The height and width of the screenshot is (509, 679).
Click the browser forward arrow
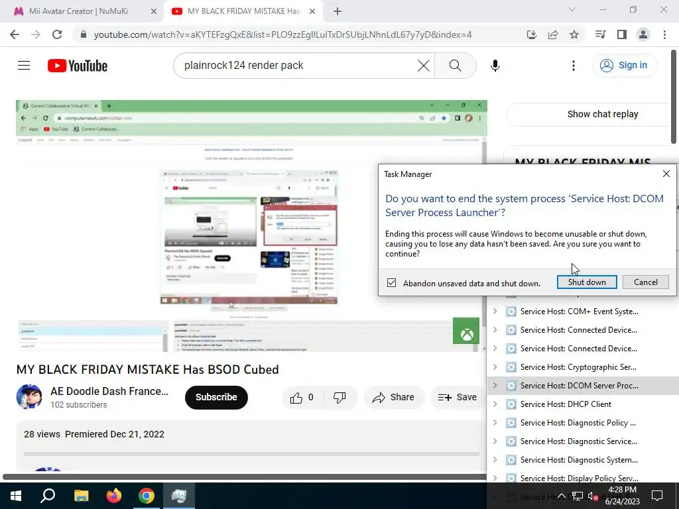pos(36,34)
